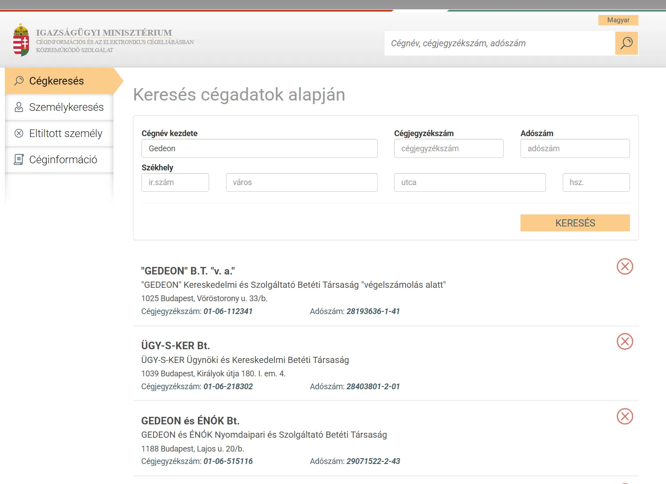Click the KERESÉS search button
Image resolution: width=666 pixels, height=484 pixels.
pos(575,223)
